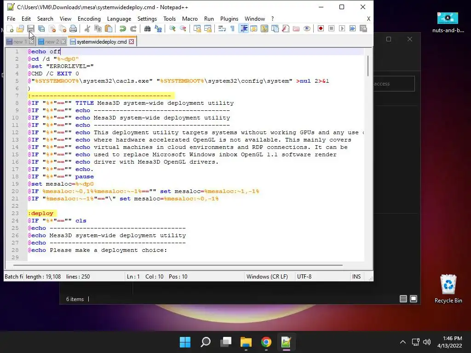Open the File menu
Screen dimensions: 471x353
coord(11,18)
